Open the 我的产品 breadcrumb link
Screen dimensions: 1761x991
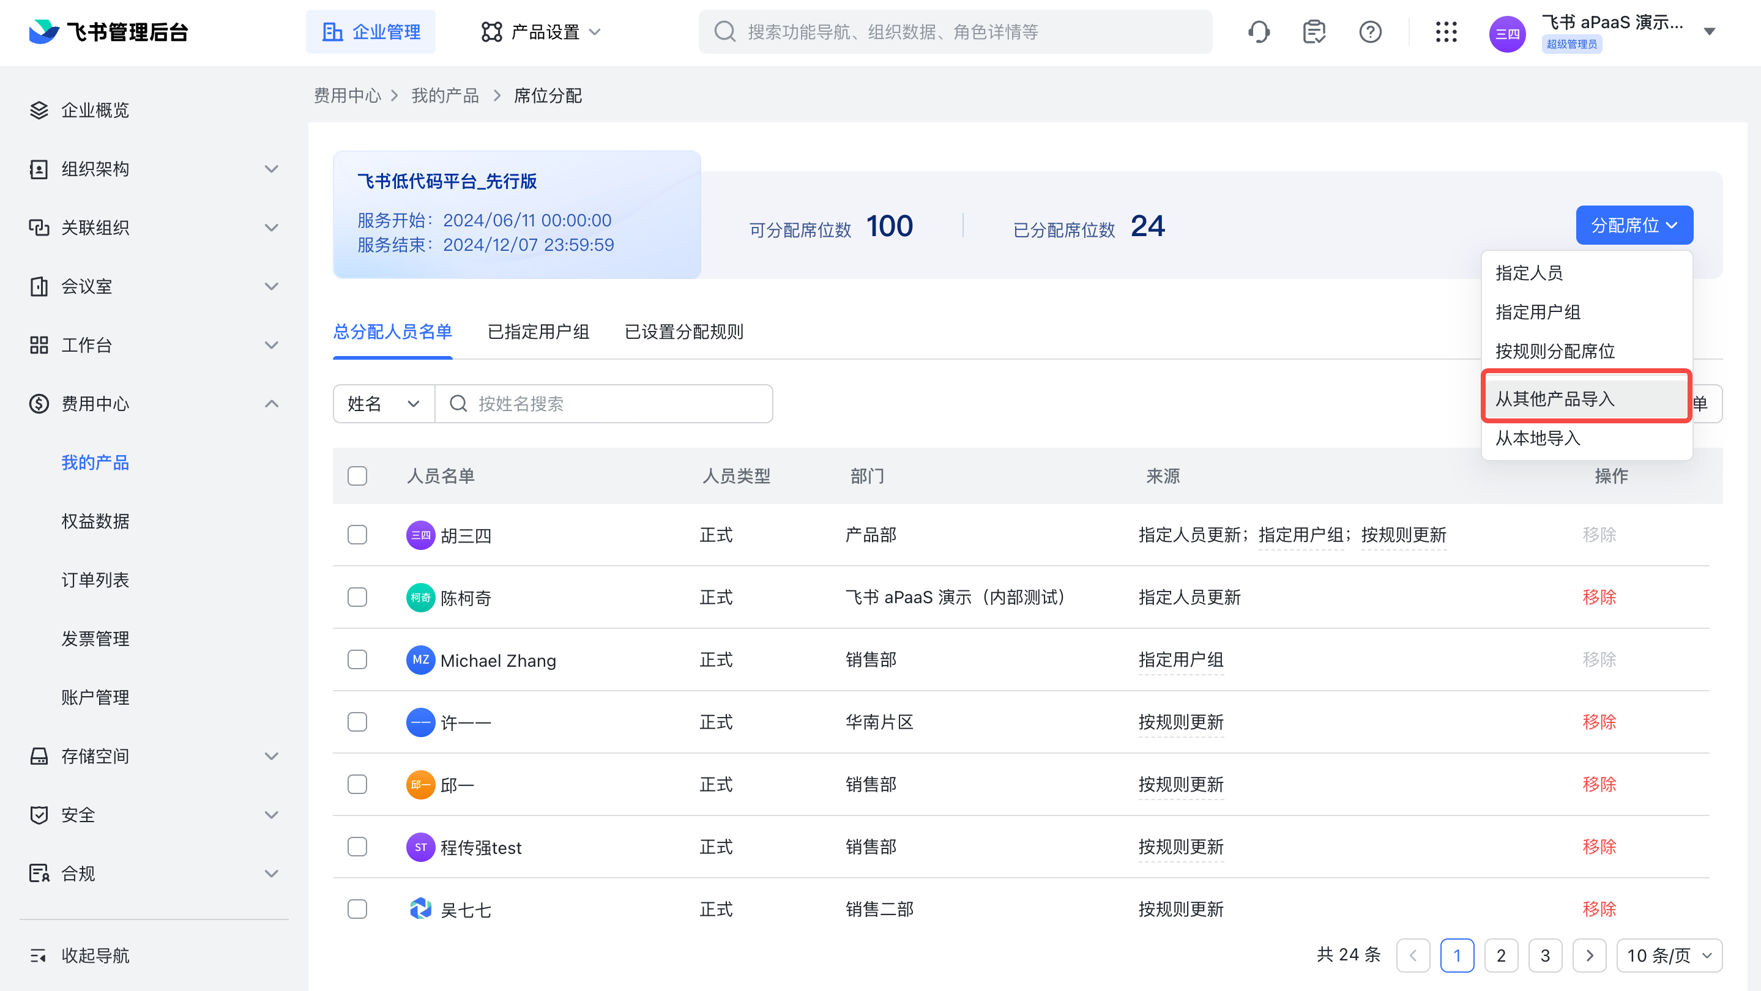445,95
